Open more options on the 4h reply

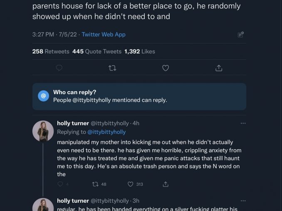243,123
